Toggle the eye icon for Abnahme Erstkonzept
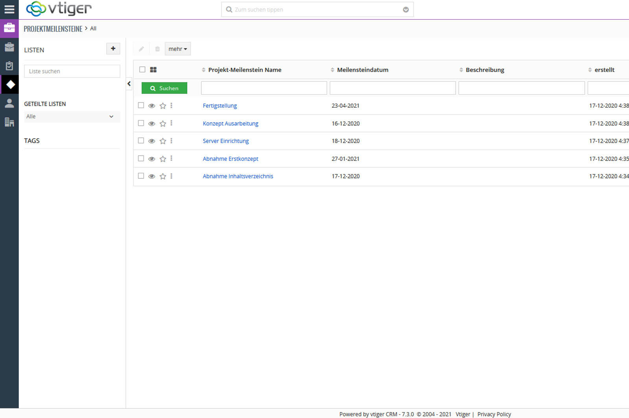Screen dimensions: 629x418 pos(152,159)
